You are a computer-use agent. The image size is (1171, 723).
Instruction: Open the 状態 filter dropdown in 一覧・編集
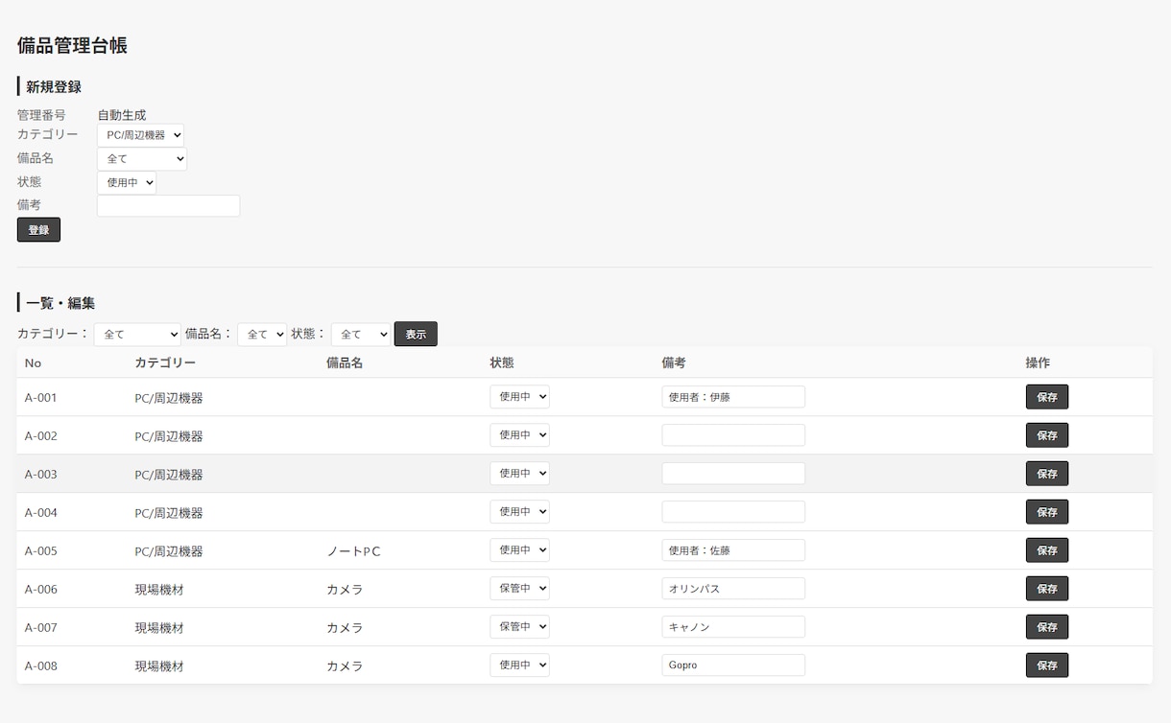(361, 335)
